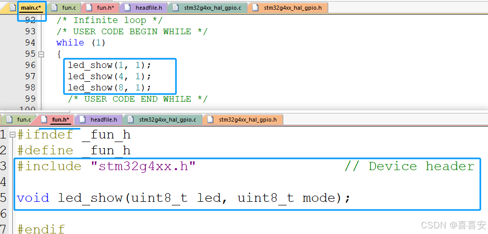Open headfile.h tab in upper editor
Screen dimensions: 488x234
click(144, 8)
